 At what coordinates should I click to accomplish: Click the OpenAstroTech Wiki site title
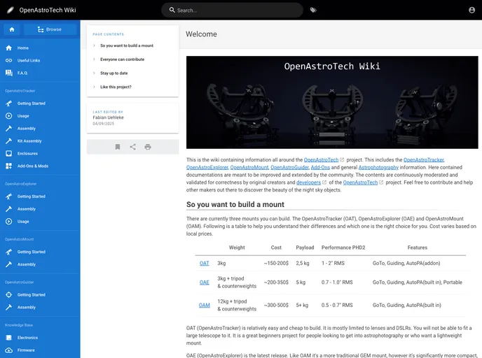48,10
